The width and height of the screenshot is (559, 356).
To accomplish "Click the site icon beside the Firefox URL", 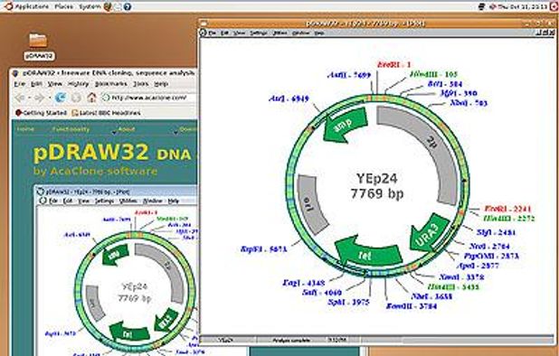I will pos(106,98).
